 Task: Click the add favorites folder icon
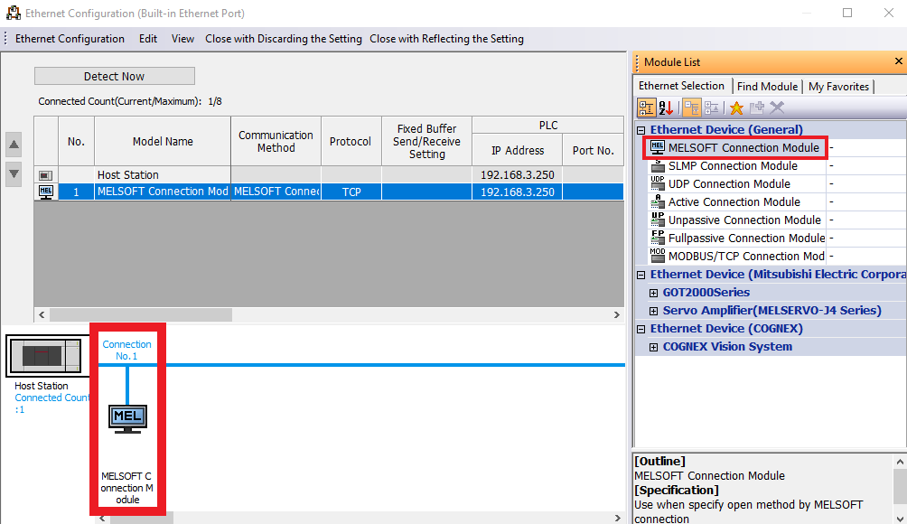[757, 108]
